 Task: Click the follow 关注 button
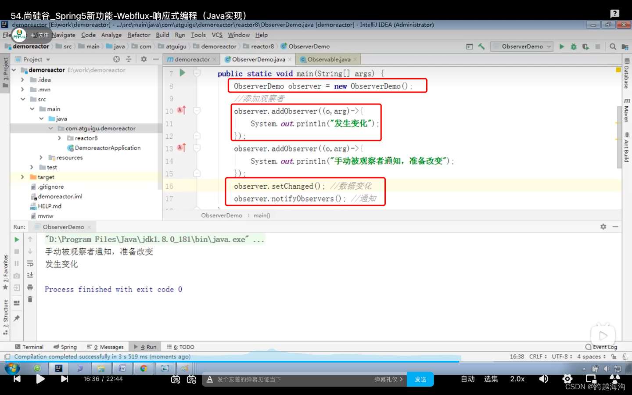click(x=40, y=35)
